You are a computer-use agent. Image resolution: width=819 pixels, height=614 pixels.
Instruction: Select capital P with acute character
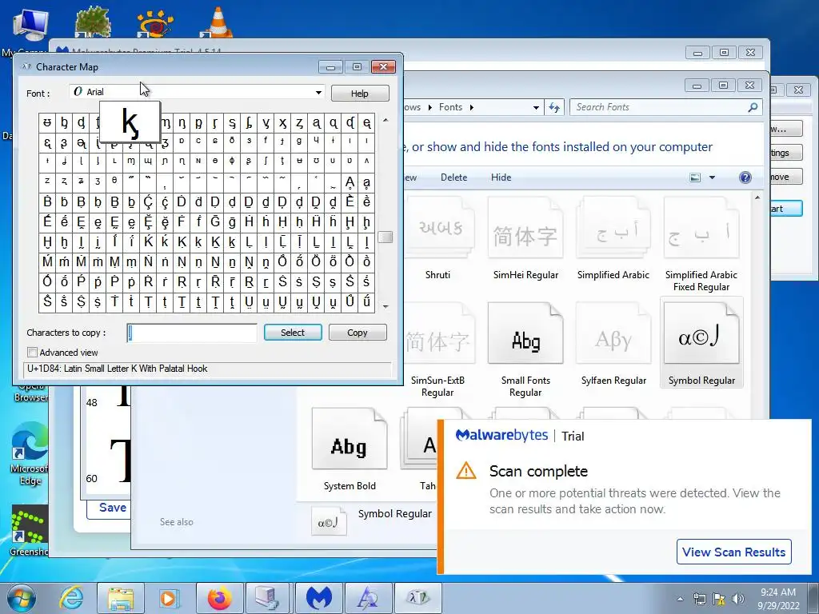pos(81,281)
